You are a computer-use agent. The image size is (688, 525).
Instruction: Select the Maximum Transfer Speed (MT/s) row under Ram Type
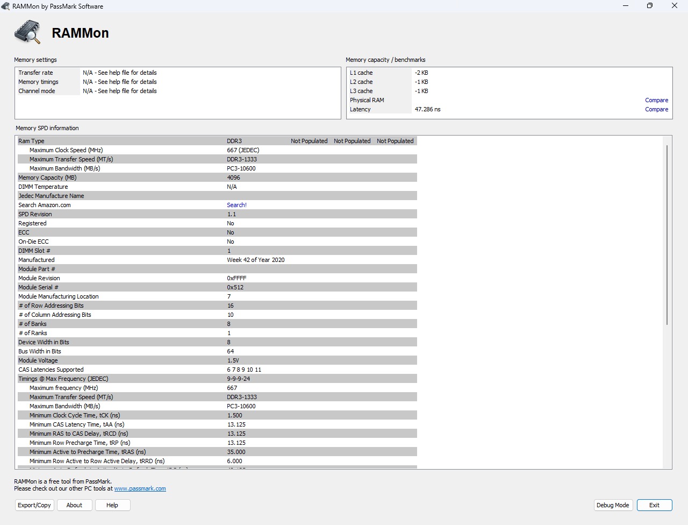point(217,159)
